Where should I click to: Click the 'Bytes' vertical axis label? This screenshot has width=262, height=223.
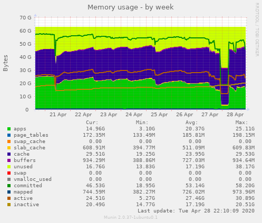tap(5, 63)
